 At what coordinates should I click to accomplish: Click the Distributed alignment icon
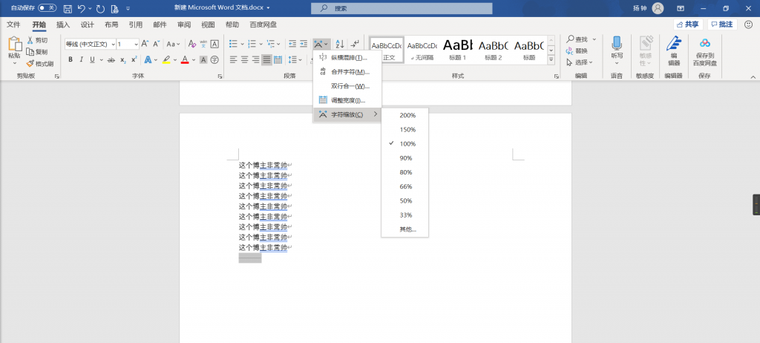point(278,59)
